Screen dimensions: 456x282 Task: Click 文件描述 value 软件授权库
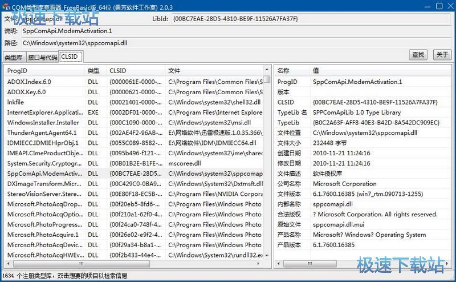327,174
